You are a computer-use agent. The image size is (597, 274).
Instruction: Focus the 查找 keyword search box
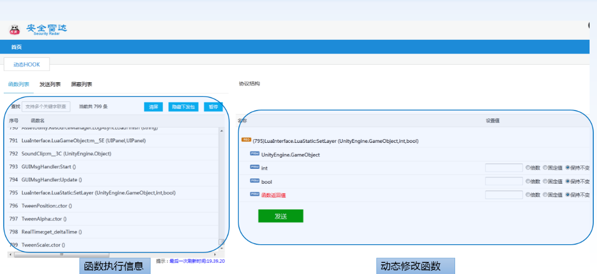[x=46, y=107]
